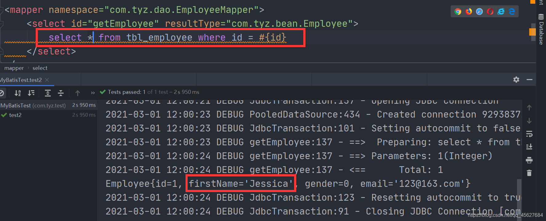The width and height of the screenshot is (546, 221).
Task: Click the getEmployee select tag line
Action: [193, 24]
